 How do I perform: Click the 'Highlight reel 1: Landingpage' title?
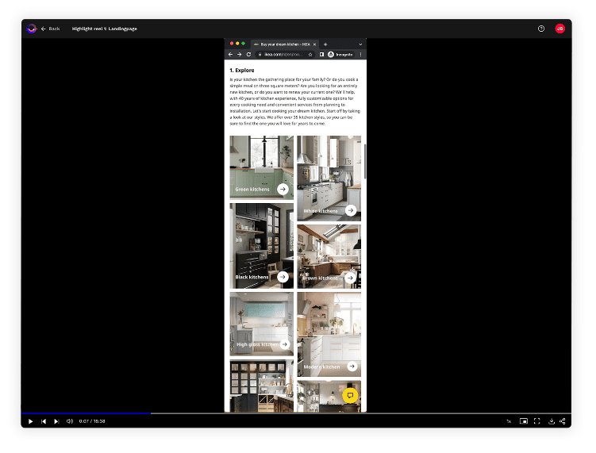point(105,29)
